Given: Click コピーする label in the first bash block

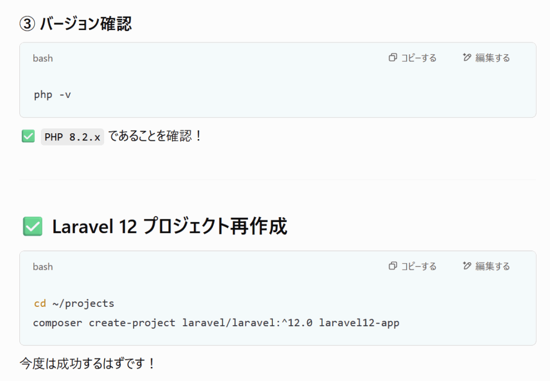Looking at the screenshot, I should [419, 58].
